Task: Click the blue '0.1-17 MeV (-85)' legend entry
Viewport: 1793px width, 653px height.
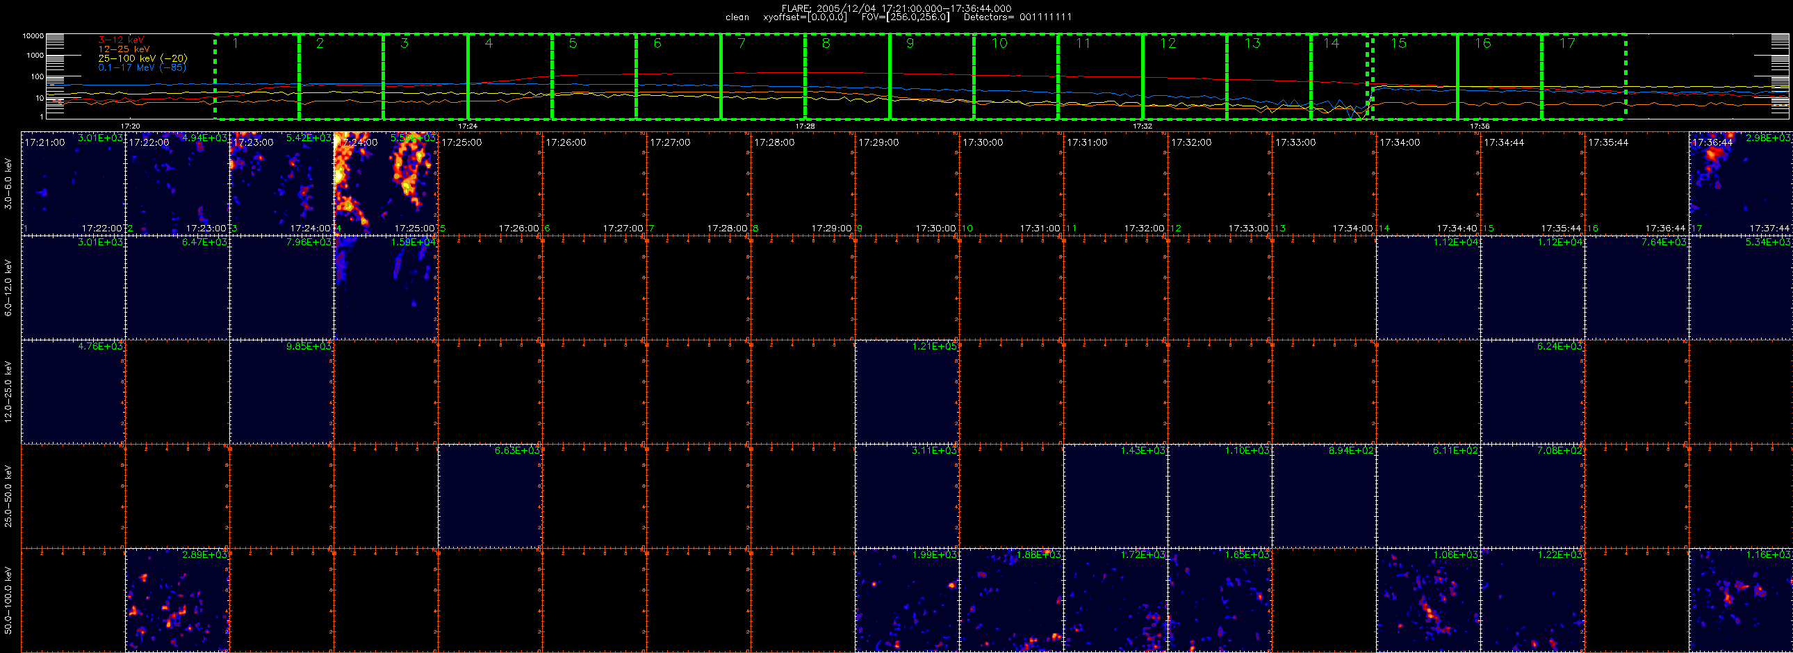Action: [142, 67]
